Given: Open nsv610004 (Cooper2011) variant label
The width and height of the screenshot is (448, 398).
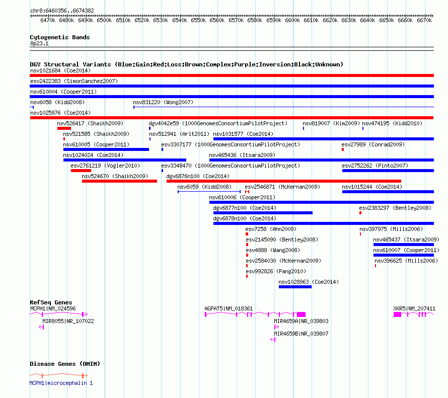Looking at the screenshot, I should [63, 92].
